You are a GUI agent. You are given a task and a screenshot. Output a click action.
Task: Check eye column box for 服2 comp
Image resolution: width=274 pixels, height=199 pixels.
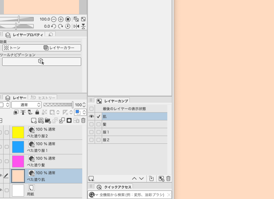tap(91, 140)
